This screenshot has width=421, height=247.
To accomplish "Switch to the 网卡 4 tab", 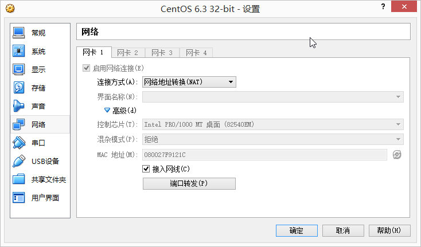I will point(196,53).
